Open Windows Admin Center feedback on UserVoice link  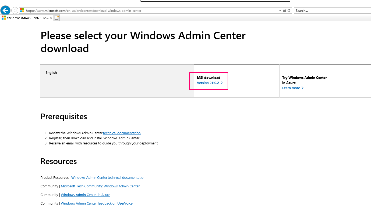[x=97, y=203]
